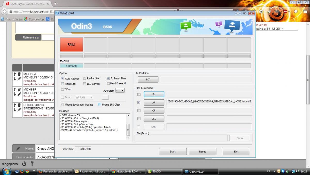
Task: Move the MICH63P product row up
Action: pos(15,90)
